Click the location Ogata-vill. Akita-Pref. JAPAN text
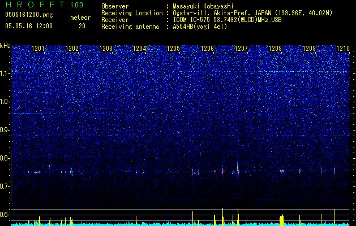The width and height of the screenshot is (356, 226). 222,13
